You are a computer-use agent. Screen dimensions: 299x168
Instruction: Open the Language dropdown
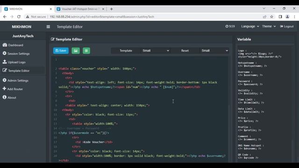click(250, 27)
